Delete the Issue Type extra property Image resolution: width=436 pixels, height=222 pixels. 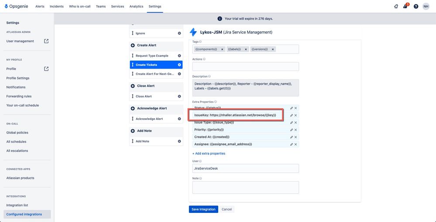point(295,123)
